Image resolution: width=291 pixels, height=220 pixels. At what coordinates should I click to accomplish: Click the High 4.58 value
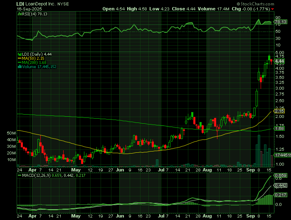tap(137, 9)
